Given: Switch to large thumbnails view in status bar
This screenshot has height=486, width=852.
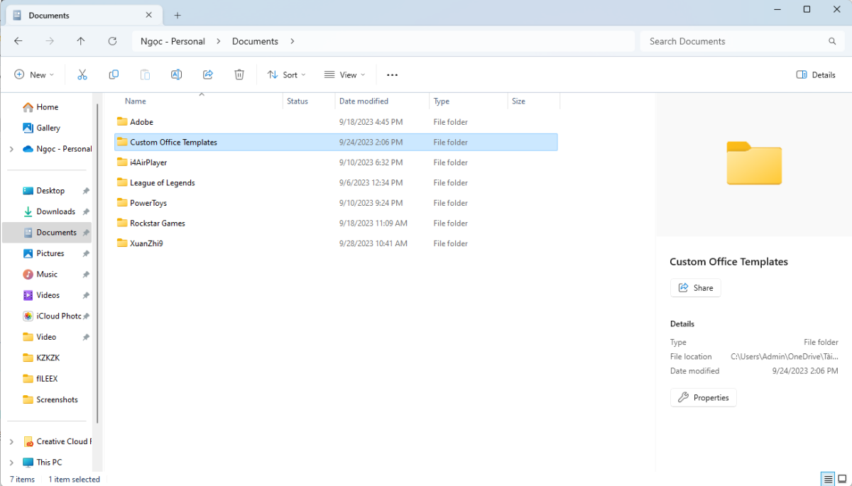Looking at the screenshot, I should (842, 479).
